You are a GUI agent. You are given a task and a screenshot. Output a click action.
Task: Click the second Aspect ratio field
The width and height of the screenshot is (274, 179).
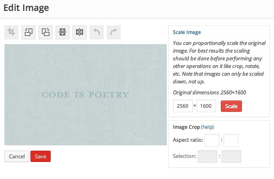[231, 141]
